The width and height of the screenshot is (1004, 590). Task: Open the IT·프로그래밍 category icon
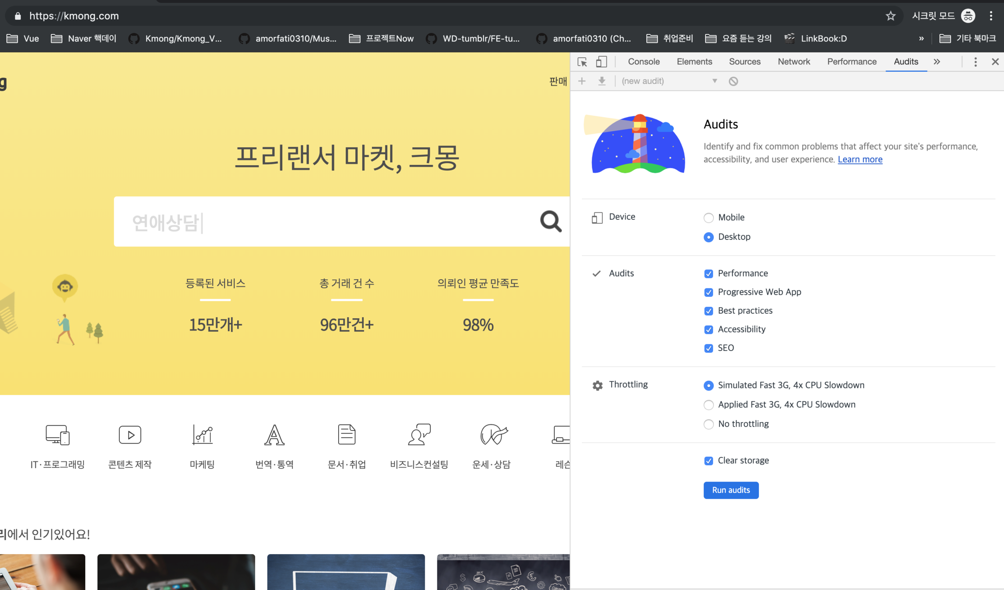[x=57, y=435]
